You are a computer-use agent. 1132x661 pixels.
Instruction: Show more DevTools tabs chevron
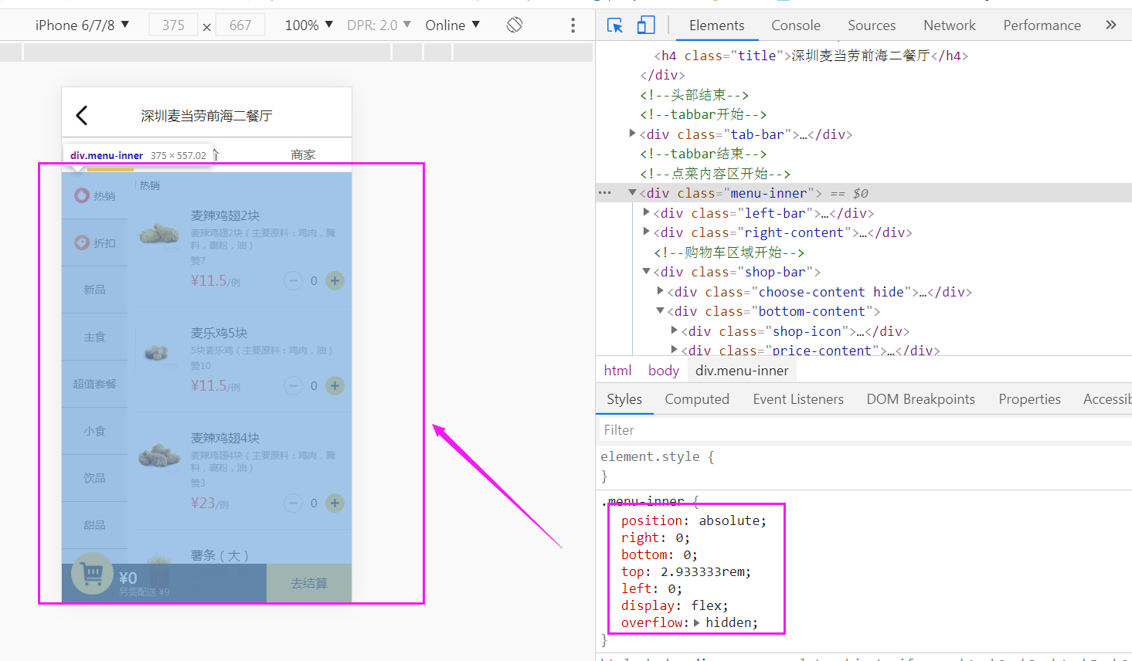click(1111, 25)
